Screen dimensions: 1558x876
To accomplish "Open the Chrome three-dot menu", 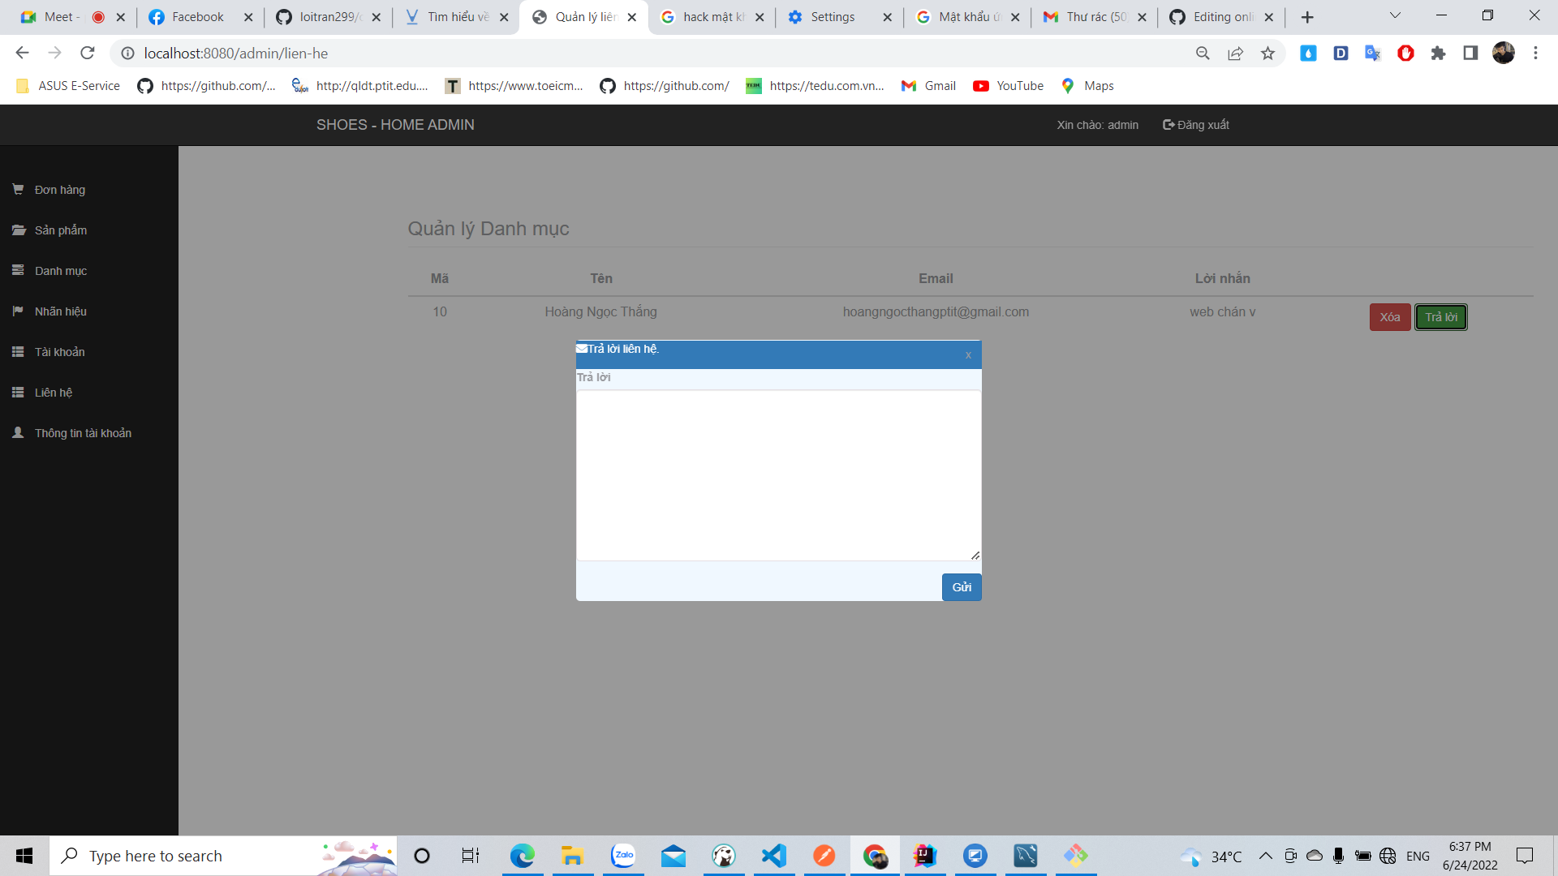I will coord(1536,53).
